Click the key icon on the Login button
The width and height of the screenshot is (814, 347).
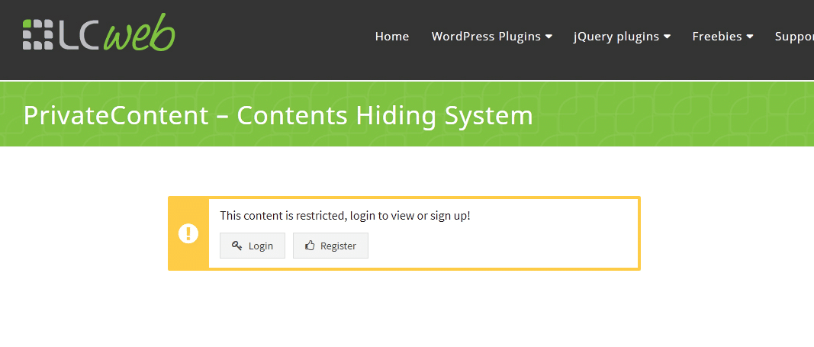[237, 246]
